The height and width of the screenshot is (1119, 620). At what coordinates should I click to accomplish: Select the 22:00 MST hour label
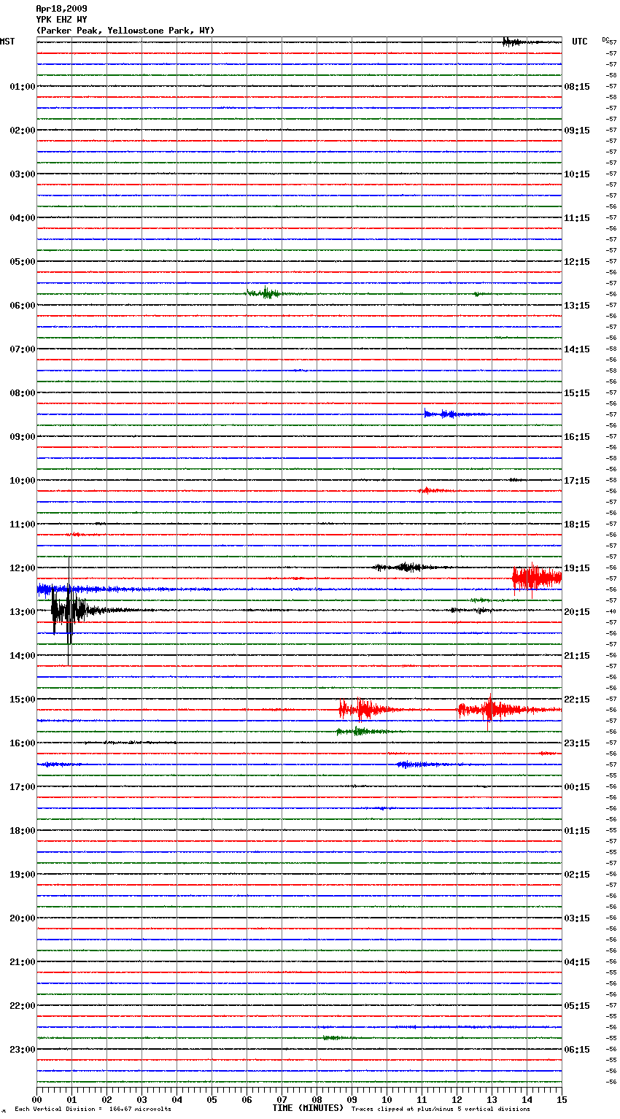pos(22,1006)
